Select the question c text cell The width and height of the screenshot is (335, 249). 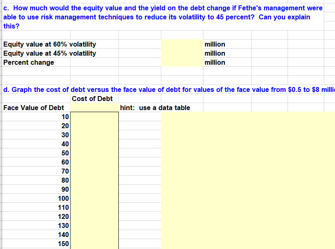[163, 17]
